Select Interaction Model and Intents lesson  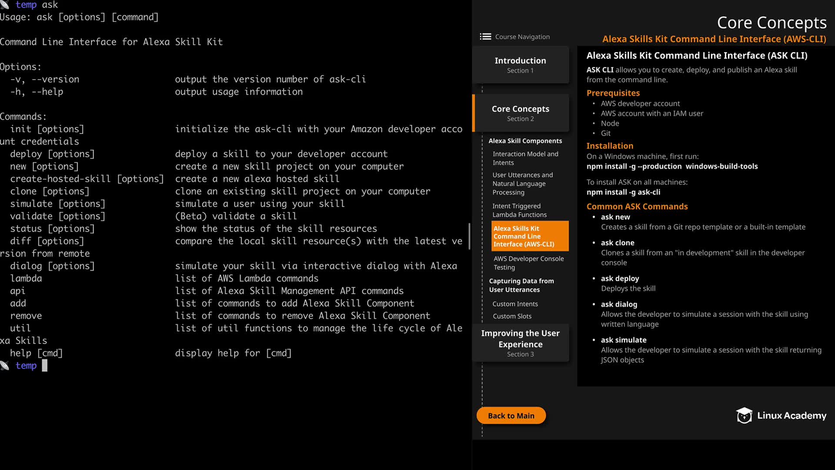(x=525, y=158)
